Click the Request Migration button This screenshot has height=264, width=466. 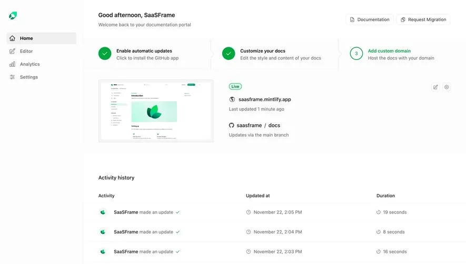tap(423, 19)
